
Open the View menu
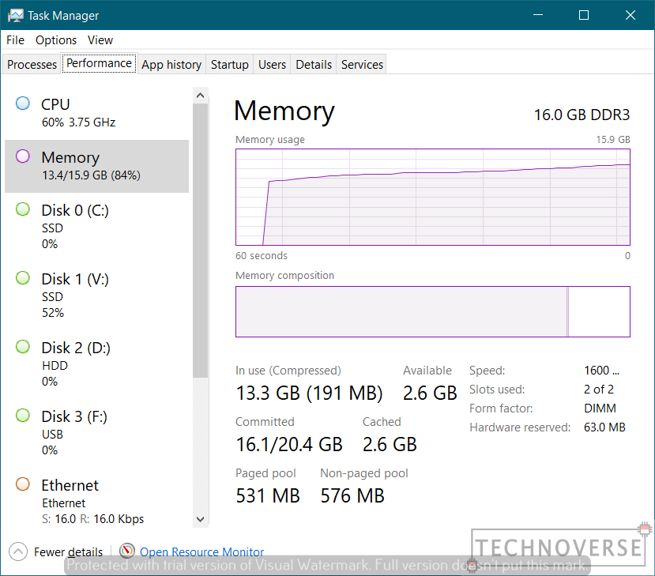pos(100,40)
